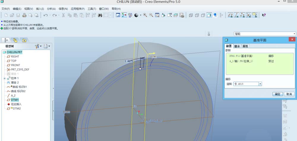Expand the 拉伸 1 feature node

5,78
